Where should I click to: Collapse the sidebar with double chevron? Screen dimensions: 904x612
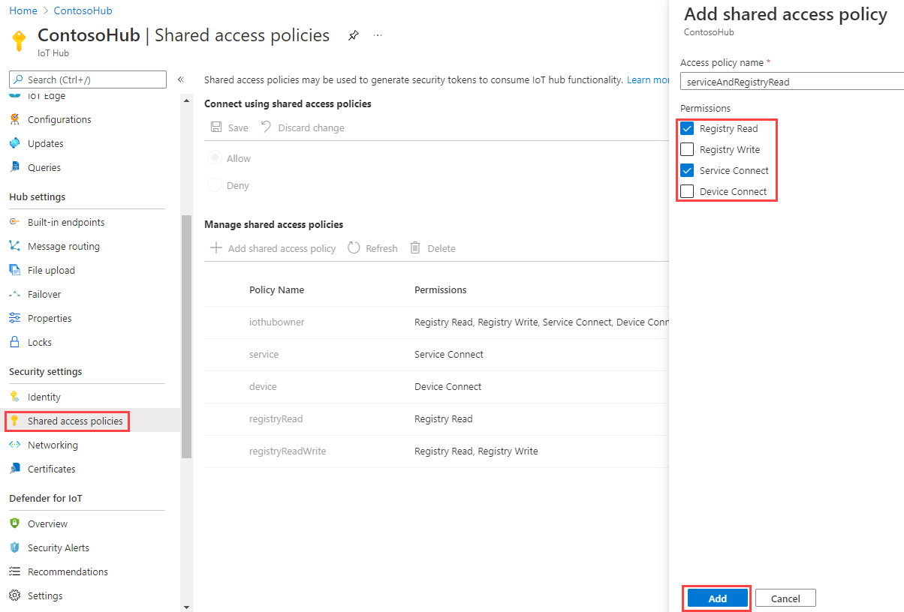[x=181, y=79]
